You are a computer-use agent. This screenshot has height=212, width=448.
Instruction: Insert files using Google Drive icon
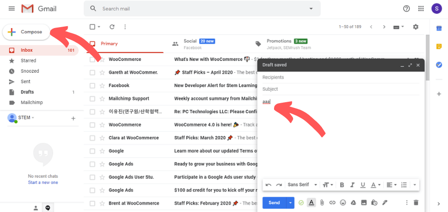coord(353,202)
